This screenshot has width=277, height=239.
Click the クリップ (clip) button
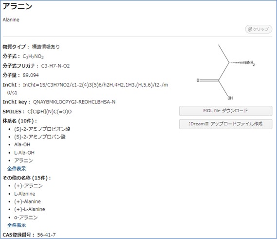coord(259,29)
